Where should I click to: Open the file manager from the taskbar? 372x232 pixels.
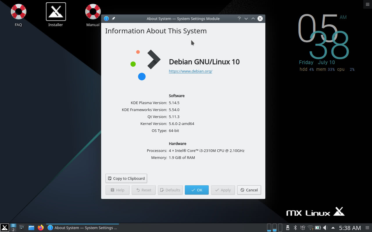click(x=31, y=227)
